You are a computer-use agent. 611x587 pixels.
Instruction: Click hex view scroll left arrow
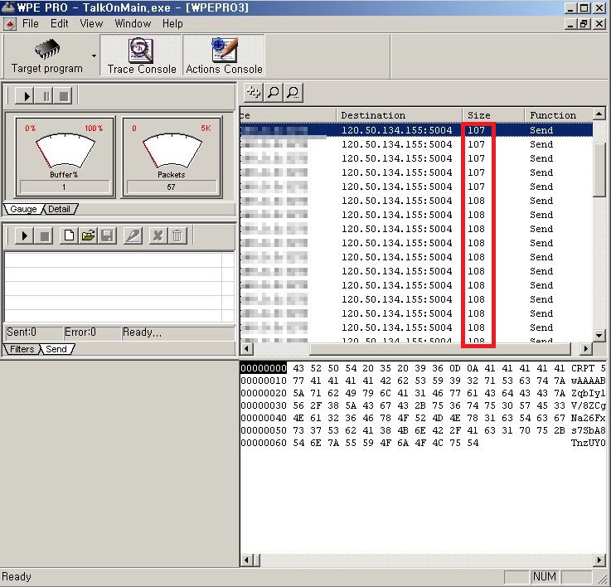click(247, 560)
